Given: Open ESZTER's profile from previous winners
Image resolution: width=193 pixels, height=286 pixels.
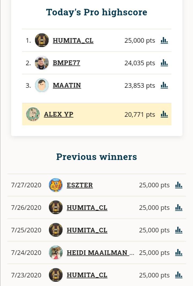Looking at the screenshot, I should coord(80,185).
